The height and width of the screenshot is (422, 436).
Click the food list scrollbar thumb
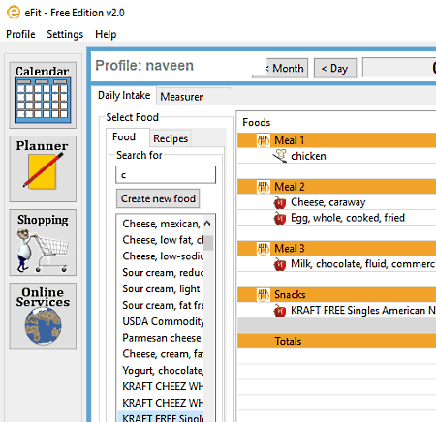208,243
